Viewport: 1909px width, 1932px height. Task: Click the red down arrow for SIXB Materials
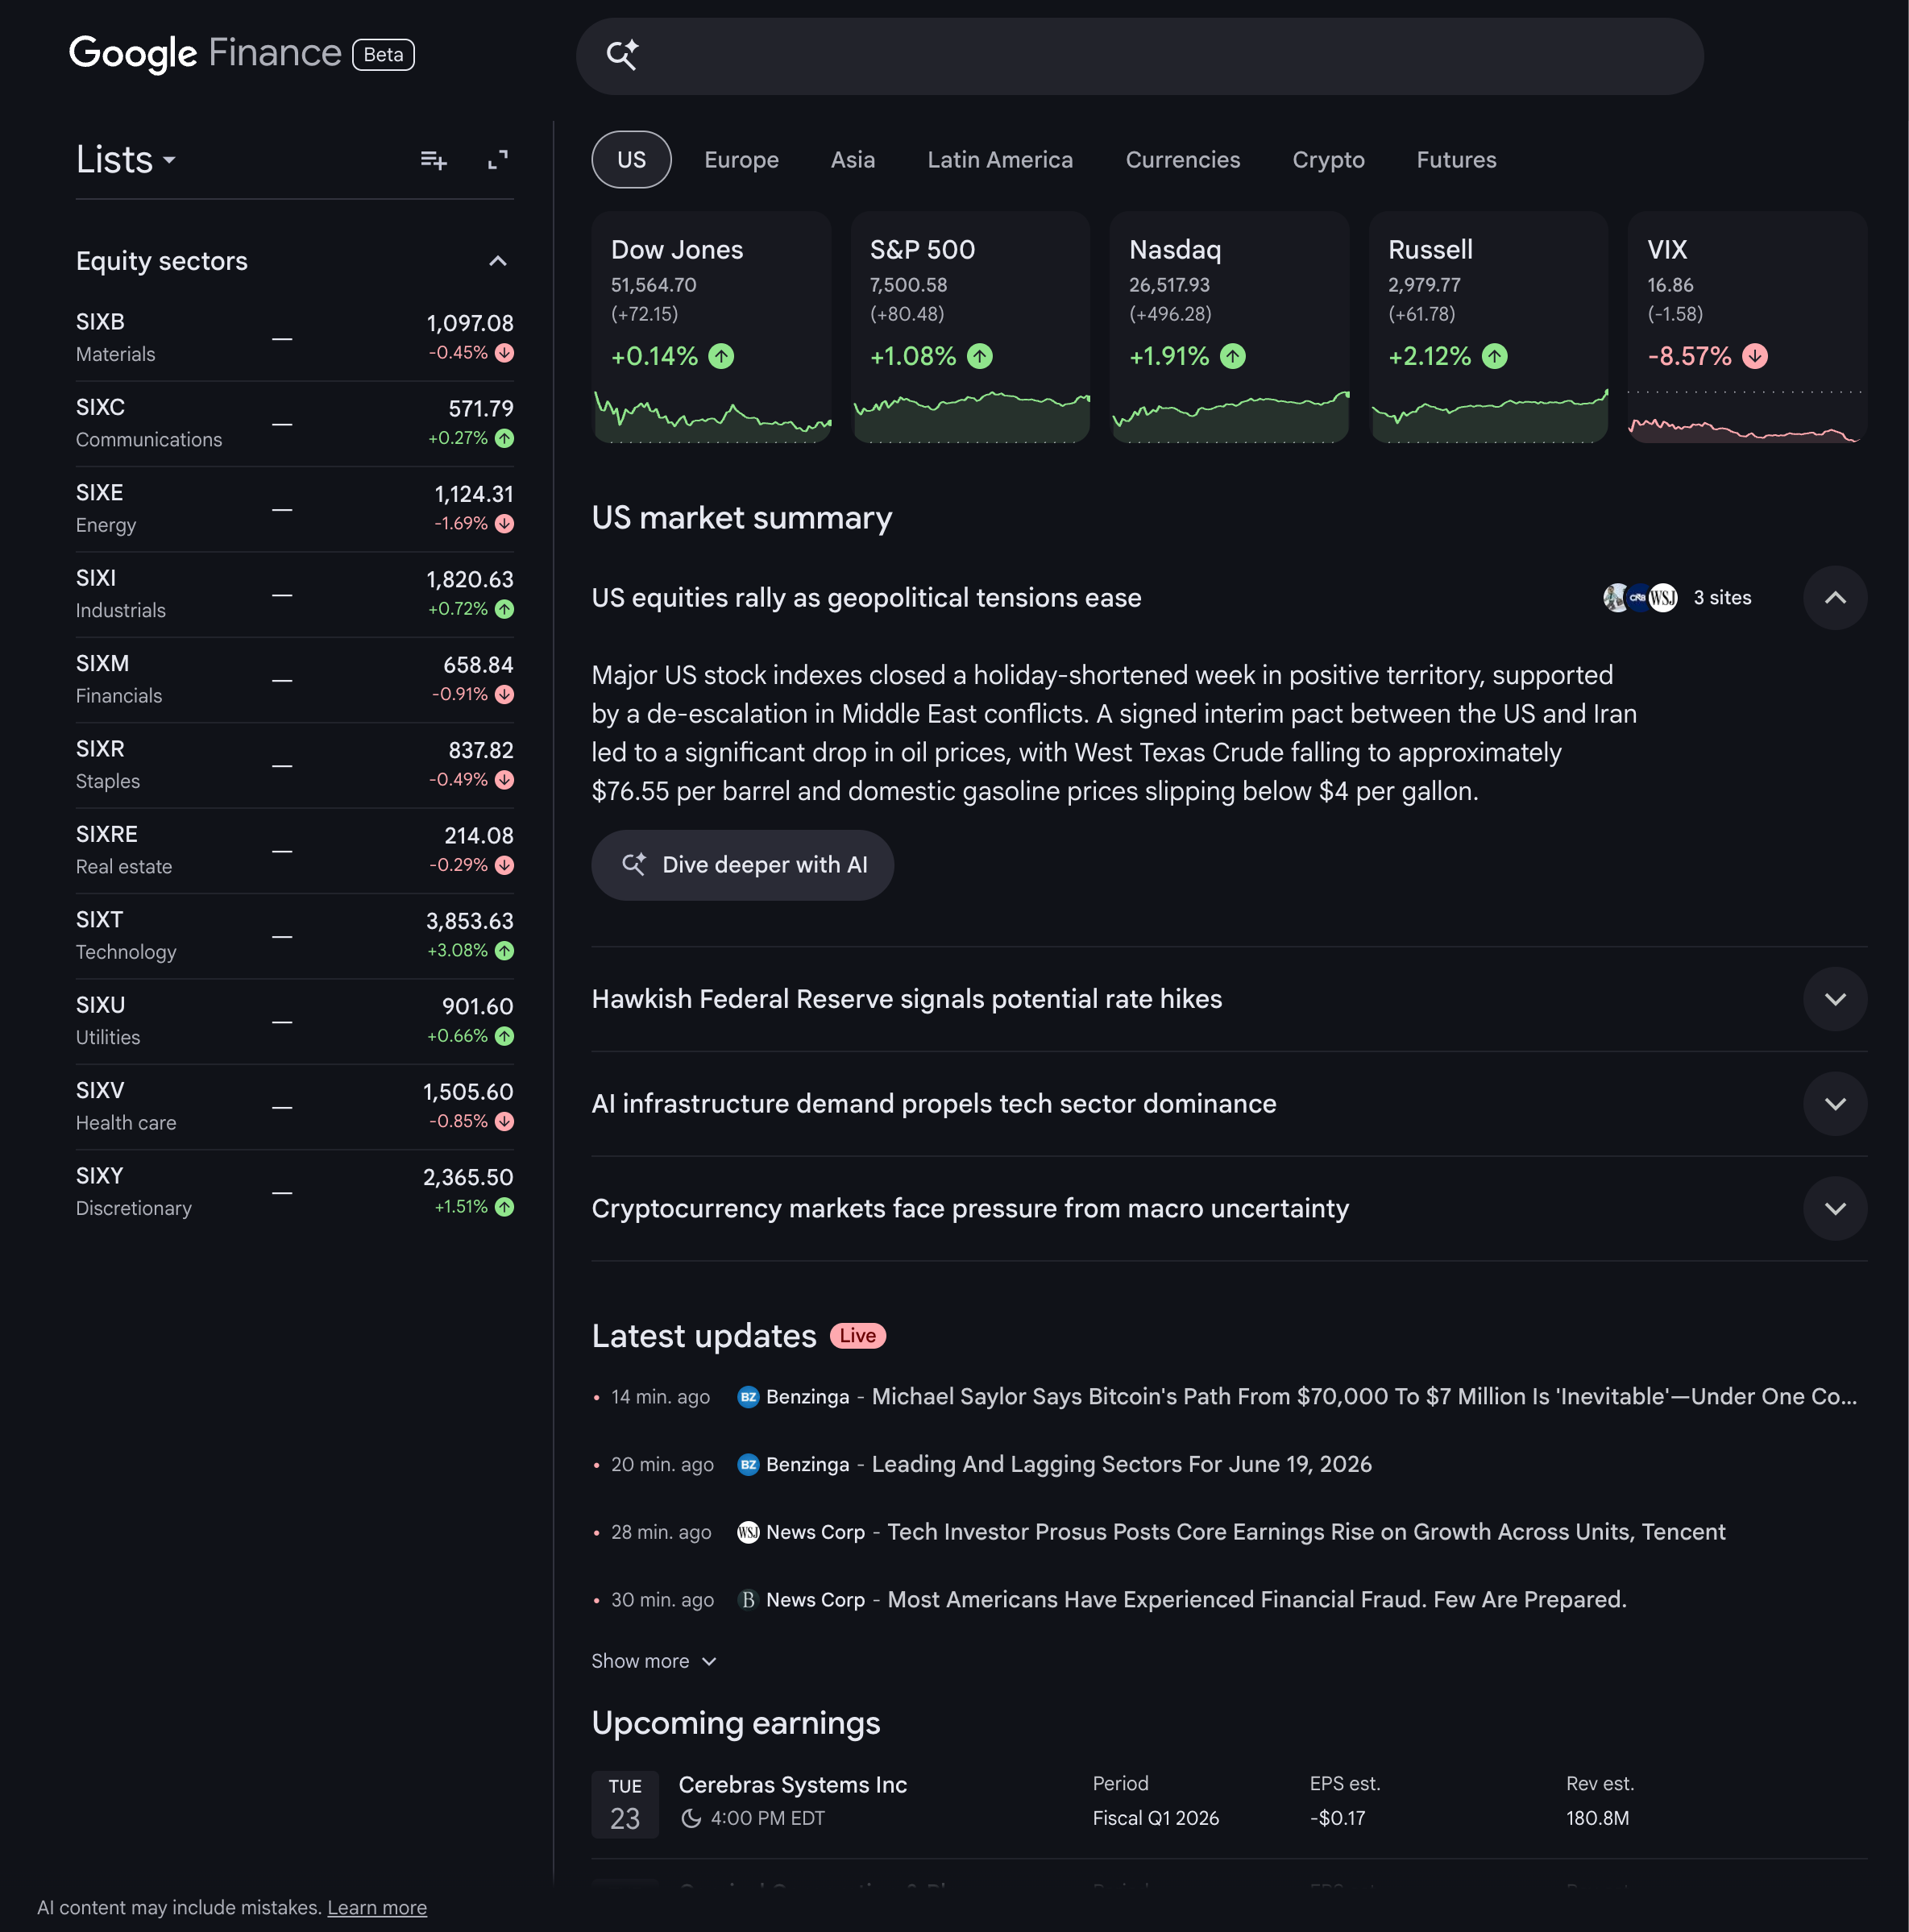(505, 353)
